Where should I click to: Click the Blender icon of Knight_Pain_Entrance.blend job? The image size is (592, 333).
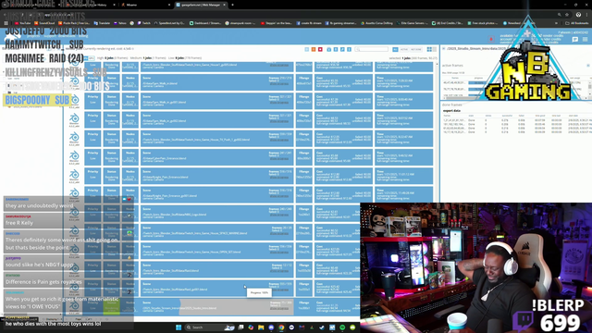click(74, 175)
